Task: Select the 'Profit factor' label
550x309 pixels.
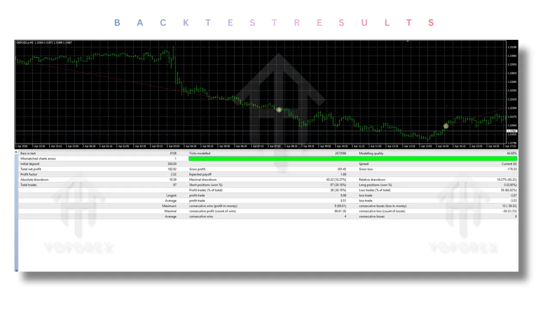Action: pos(28,174)
